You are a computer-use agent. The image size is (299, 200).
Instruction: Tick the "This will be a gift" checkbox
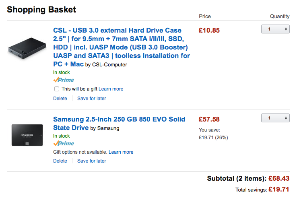tap(57, 89)
